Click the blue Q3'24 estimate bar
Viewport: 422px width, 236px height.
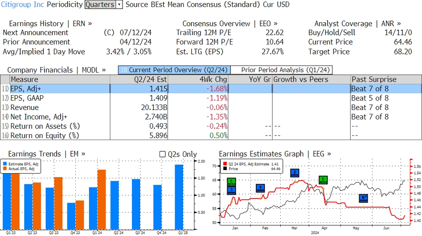click(136, 204)
